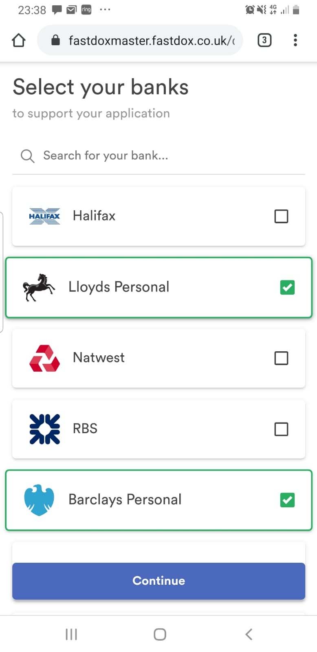Tap the magnifying glass search icon
Screen dimensions: 317x652
tap(27, 156)
